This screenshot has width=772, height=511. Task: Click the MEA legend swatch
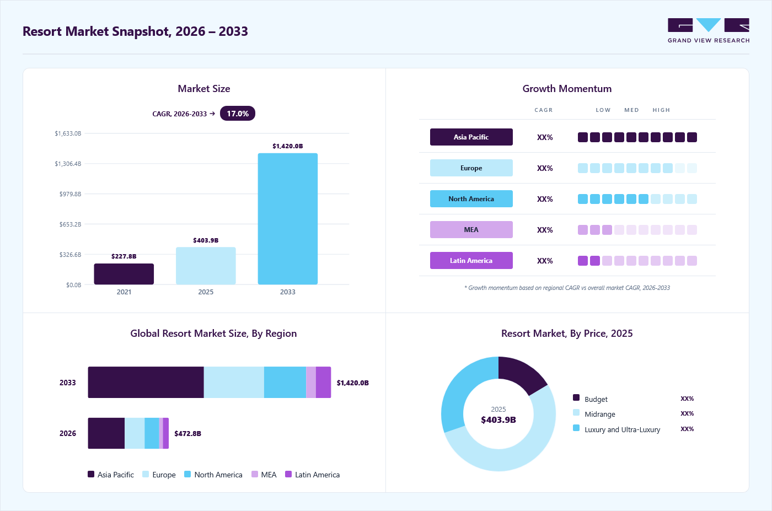pyautogui.click(x=255, y=474)
